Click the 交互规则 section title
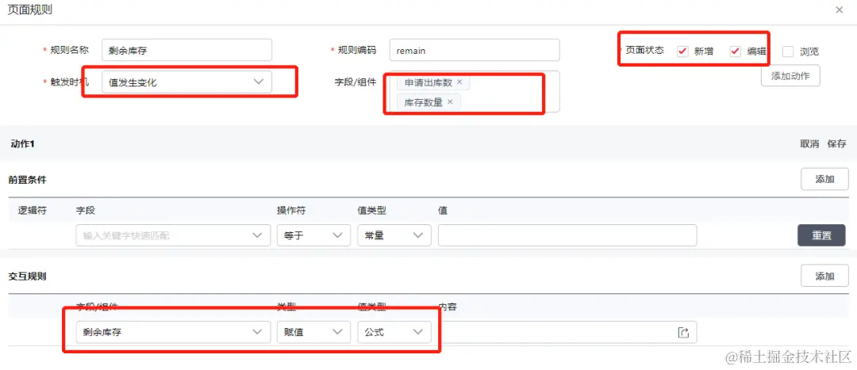The height and width of the screenshot is (370, 857). tap(27, 276)
